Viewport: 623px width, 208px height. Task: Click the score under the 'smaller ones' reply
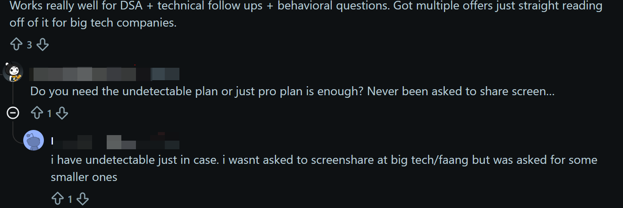[x=70, y=199]
